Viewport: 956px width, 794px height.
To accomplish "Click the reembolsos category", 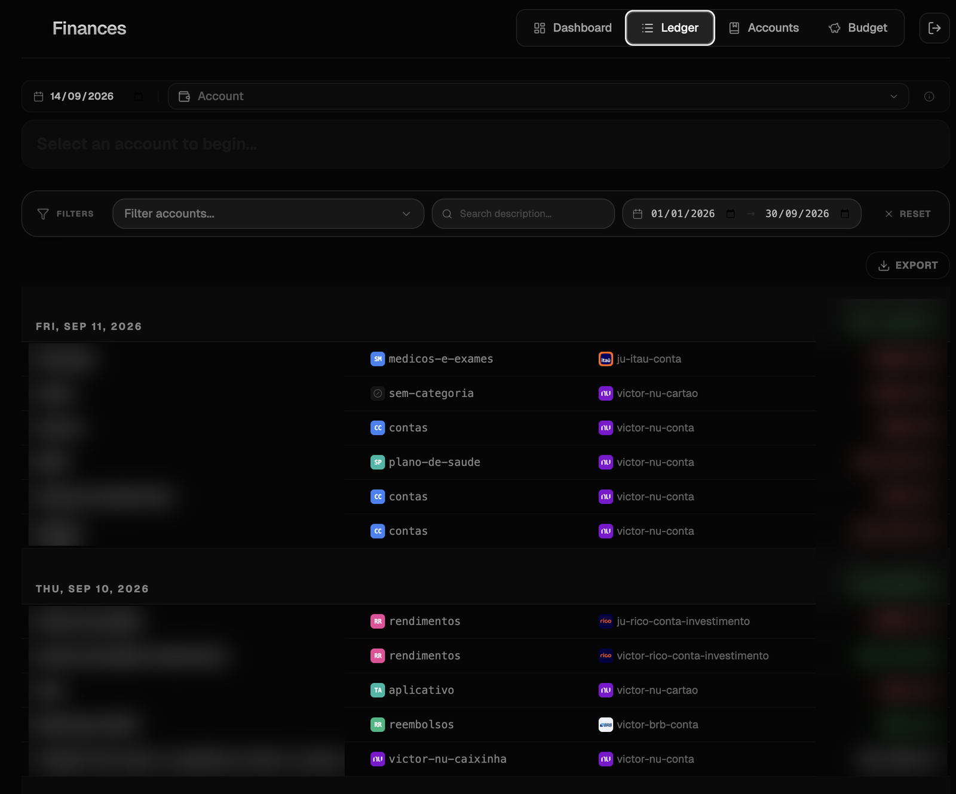I will (x=421, y=725).
